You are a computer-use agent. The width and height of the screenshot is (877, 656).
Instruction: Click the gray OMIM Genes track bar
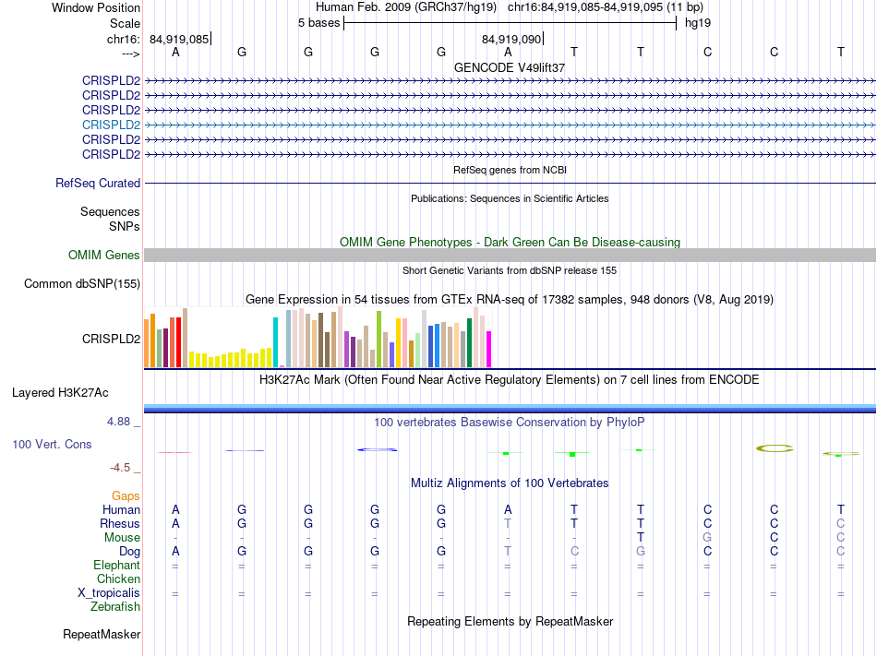pyautogui.click(x=510, y=255)
